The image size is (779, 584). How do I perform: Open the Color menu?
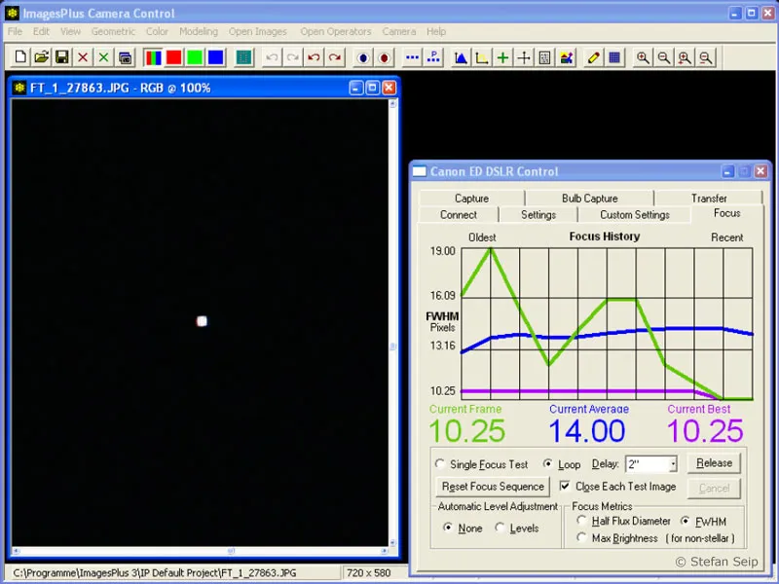[x=157, y=31]
